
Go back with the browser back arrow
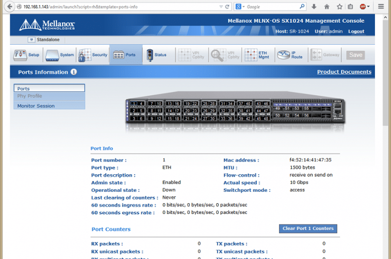[10, 7]
